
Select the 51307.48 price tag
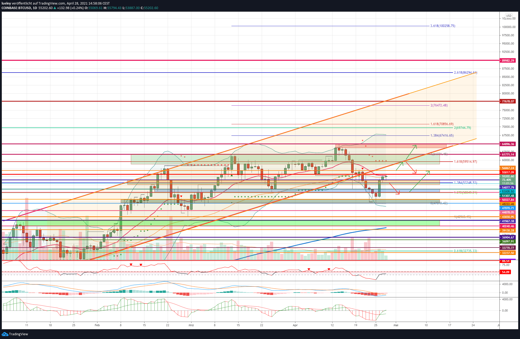click(508, 196)
